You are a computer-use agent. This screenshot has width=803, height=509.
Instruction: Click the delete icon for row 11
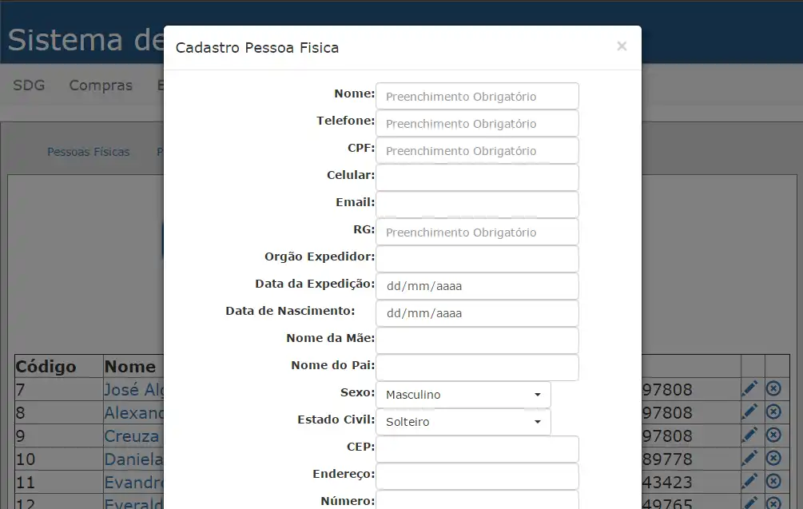point(773,482)
